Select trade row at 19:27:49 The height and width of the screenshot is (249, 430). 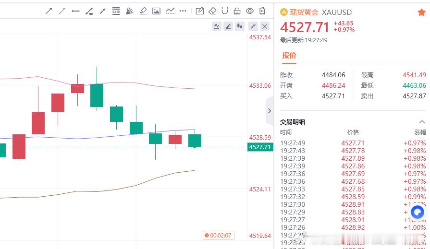click(x=353, y=143)
